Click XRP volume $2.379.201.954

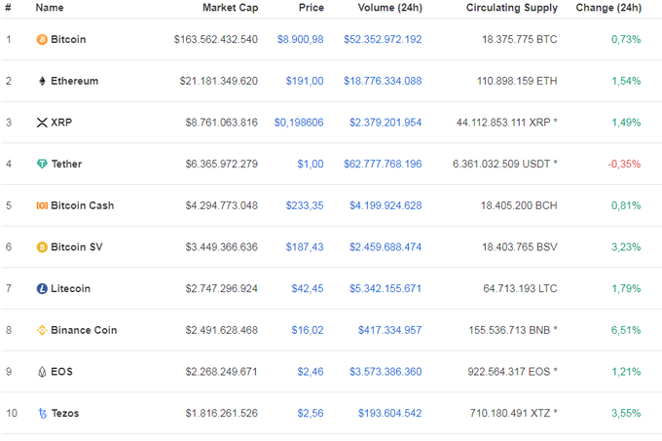click(386, 123)
